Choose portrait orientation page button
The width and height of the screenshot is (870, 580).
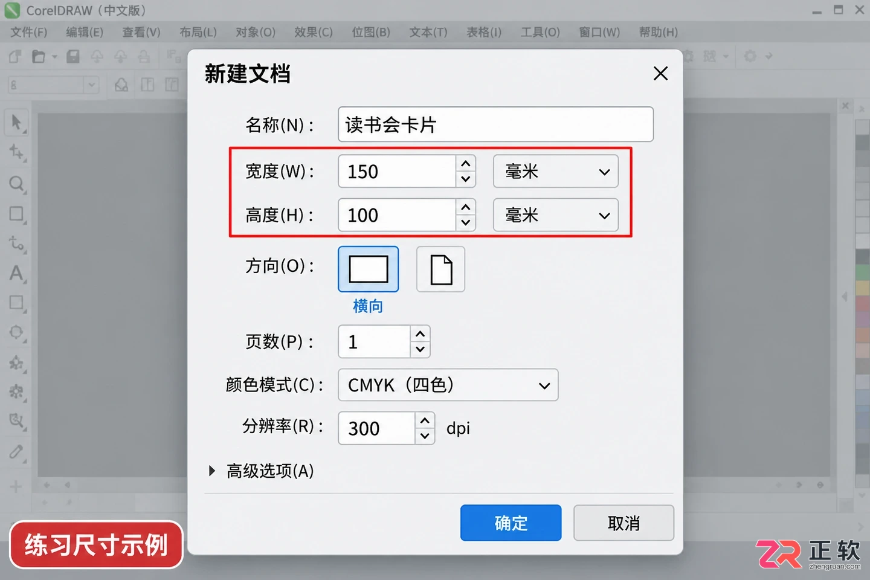[441, 269]
